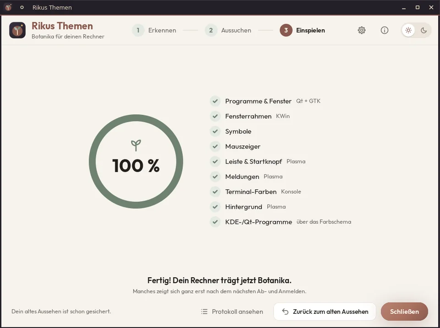The image size is (440, 328).
Task: Click 'Botanika für deinen Rechner' subtitle
Action: point(68,37)
